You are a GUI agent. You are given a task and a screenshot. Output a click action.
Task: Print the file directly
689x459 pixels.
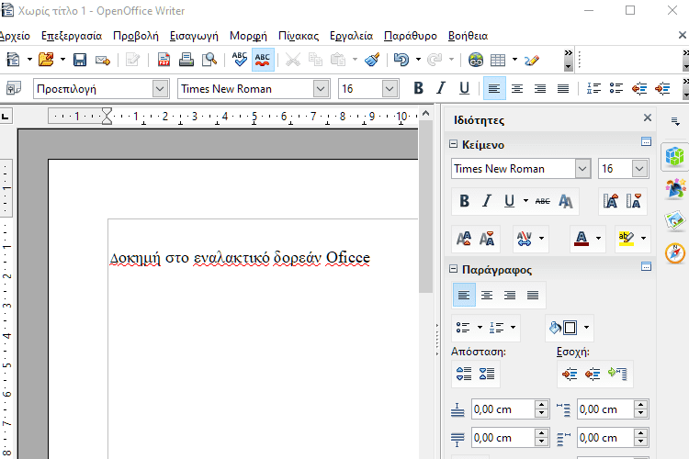coord(186,60)
